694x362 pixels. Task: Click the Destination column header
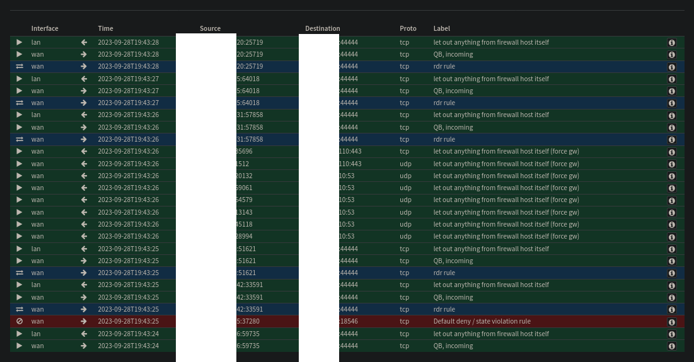pos(322,28)
